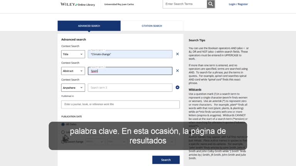Open the Login / Register link
The width and height of the screenshot is (296, 166).
click(238, 4)
